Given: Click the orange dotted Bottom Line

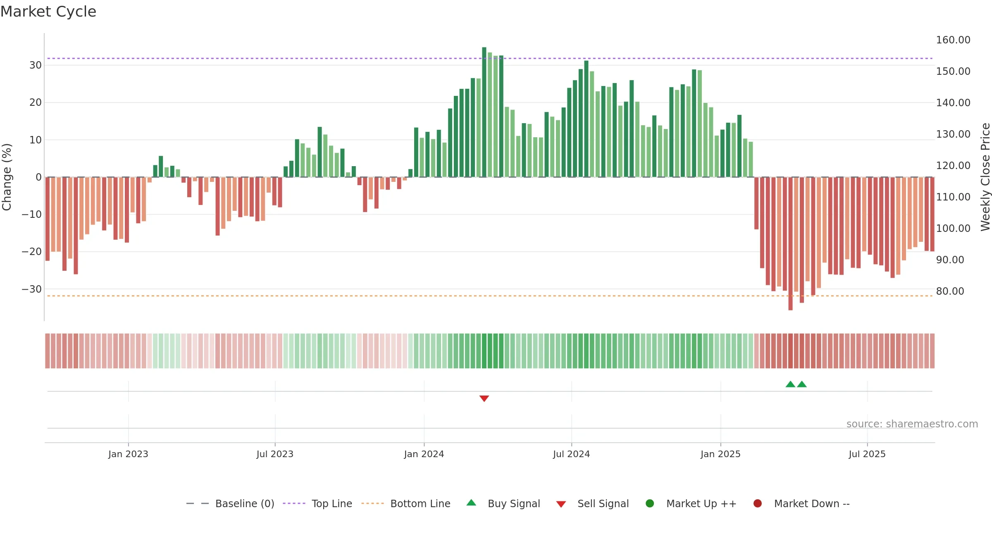Looking at the screenshot, I should pos(490,296).
